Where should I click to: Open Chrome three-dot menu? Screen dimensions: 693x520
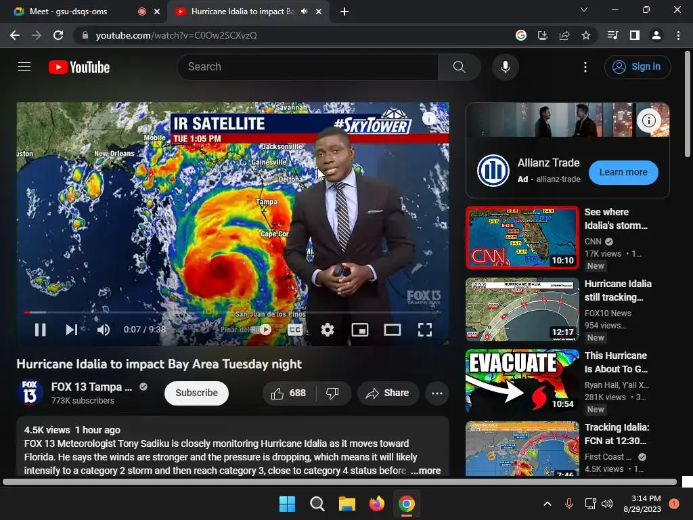678,35
